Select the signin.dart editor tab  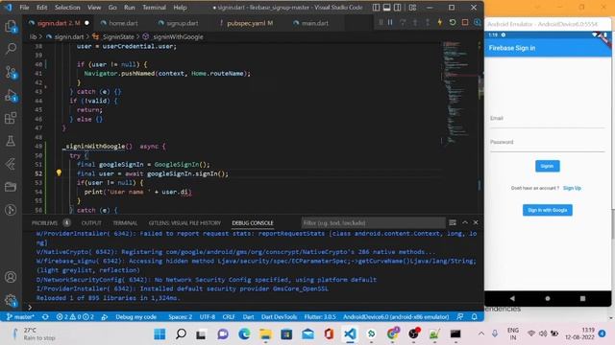click(x=59, y=23)
